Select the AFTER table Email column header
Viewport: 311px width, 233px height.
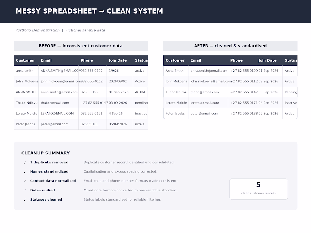pyautogui.click(x=196, y=60)
